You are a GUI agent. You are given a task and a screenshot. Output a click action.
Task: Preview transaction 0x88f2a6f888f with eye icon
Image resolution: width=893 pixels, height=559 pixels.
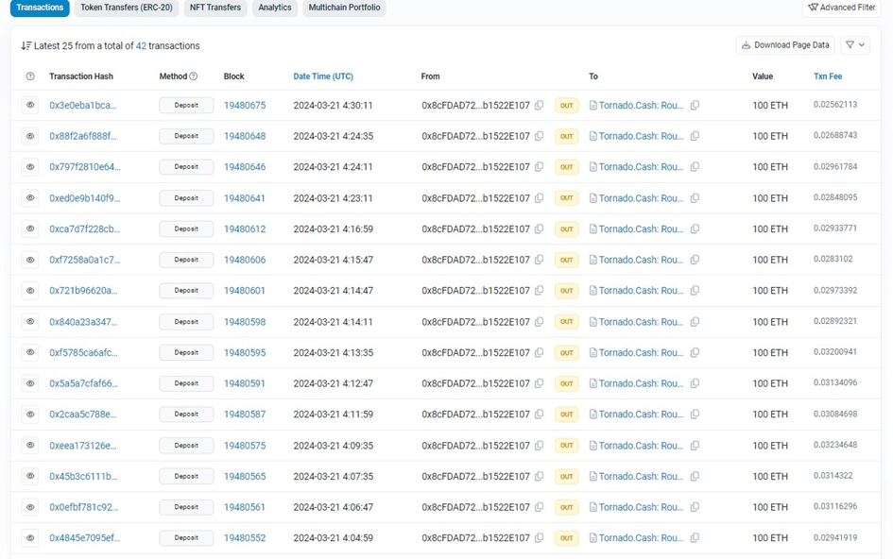click(x=30, y=136)
